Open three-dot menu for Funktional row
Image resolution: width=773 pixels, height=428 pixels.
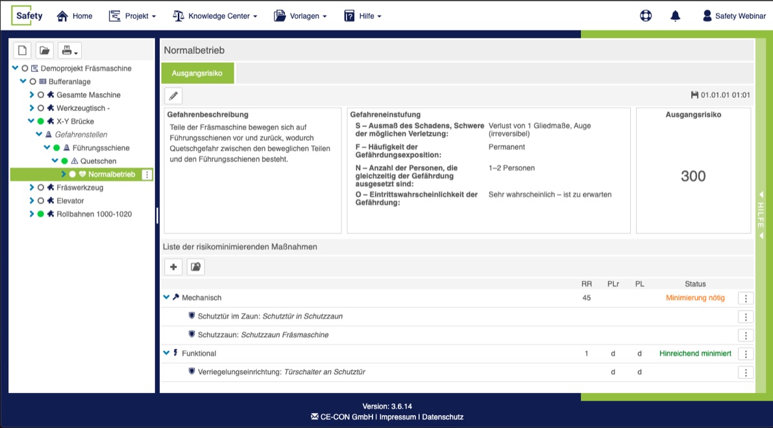point(746,353)
